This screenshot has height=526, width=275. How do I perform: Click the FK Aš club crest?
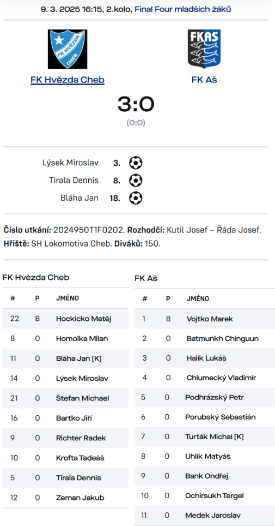(204, 49)
